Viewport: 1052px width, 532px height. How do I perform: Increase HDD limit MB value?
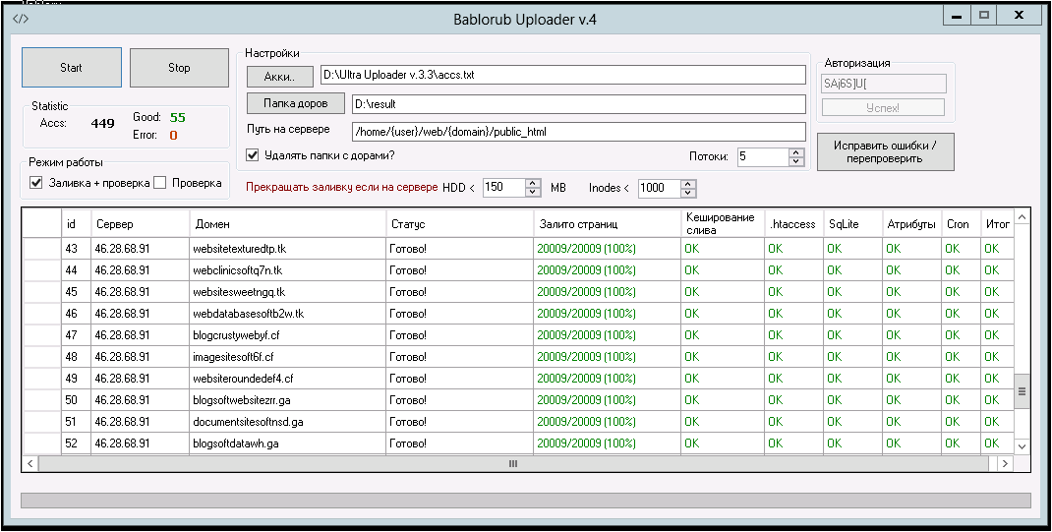(533, 183)
